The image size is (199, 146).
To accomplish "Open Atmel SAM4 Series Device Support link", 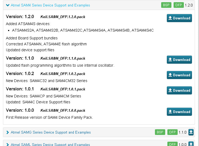I will pos(50,5).
